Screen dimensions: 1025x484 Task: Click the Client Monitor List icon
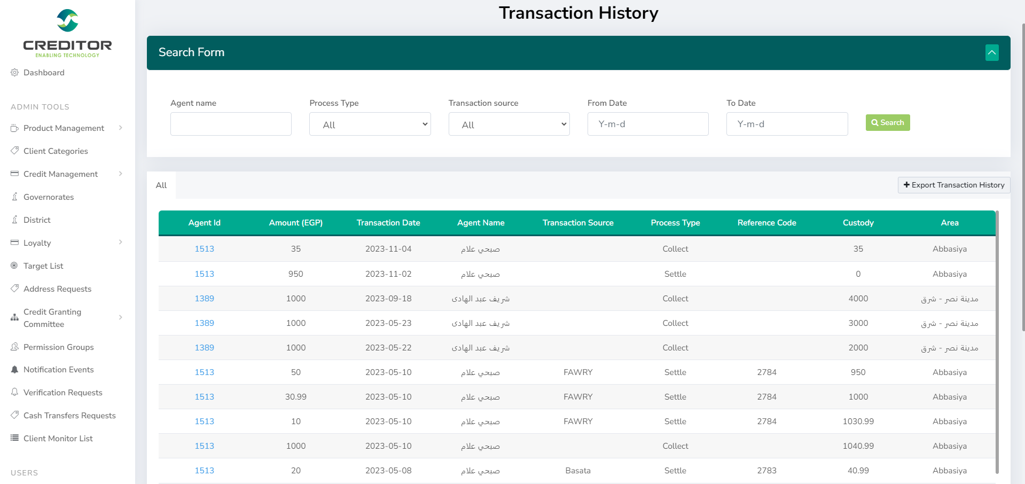[14, 438]
